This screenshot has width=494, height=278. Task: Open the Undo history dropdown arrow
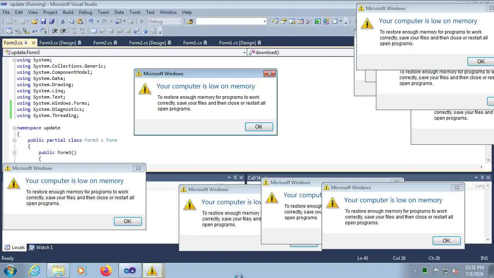point(98,22)
